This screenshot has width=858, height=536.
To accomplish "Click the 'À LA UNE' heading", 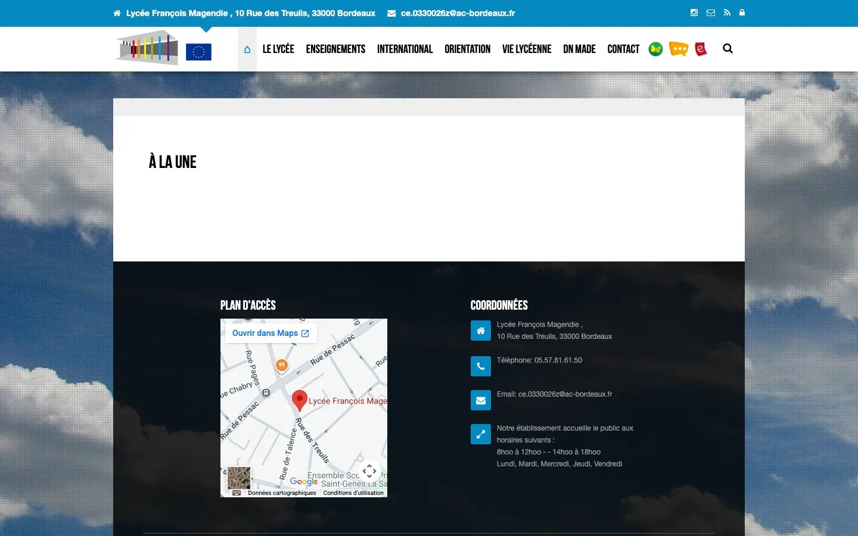I will 173,162.
